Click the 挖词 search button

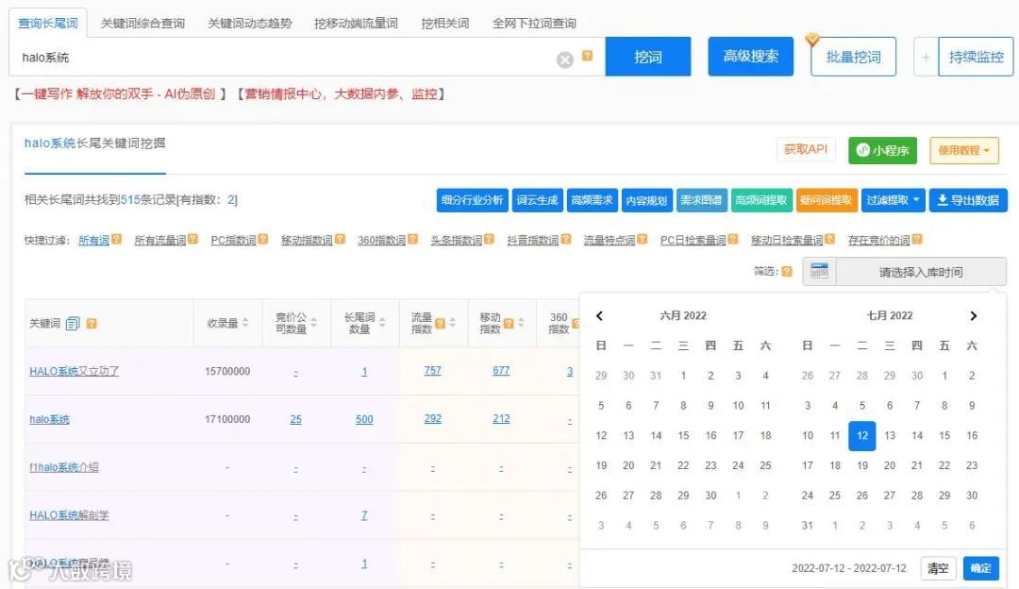coord(648,57)
